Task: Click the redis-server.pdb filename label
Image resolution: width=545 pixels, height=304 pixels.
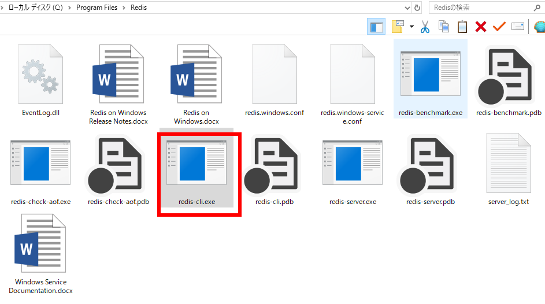Action: [431, 202]
